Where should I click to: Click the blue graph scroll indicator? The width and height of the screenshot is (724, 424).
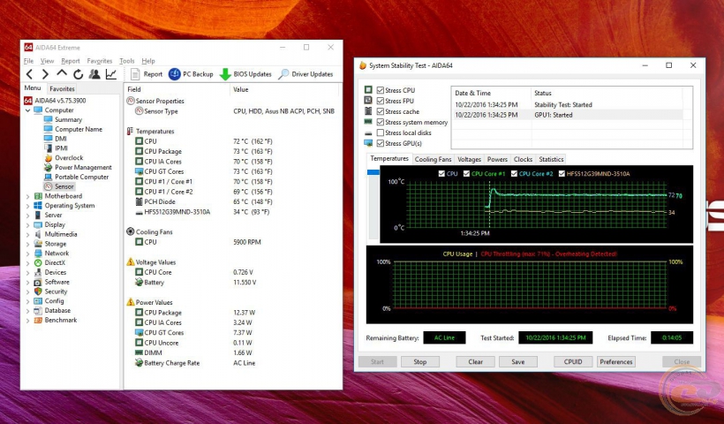click(x=373, y=172)
